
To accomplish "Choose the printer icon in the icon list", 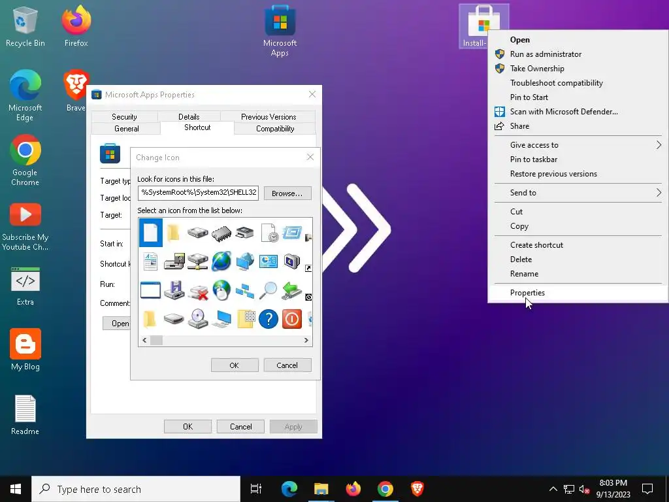I will tap(244, 233).
